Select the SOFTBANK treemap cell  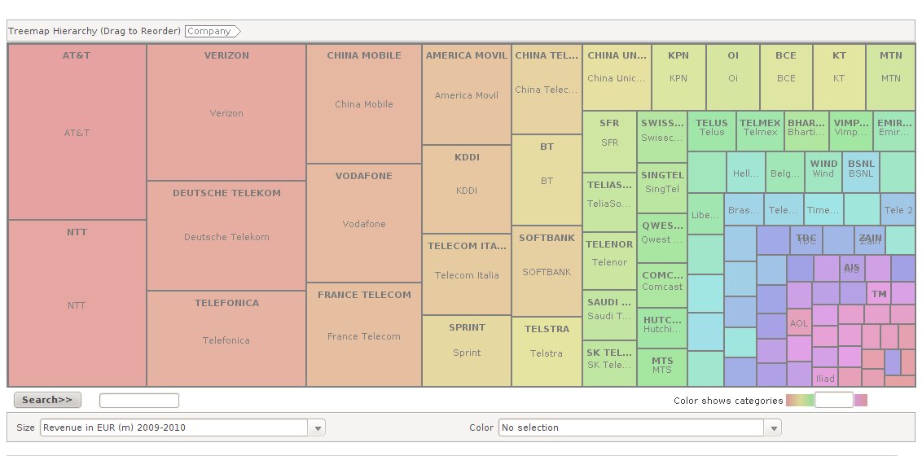[x=547, y=271]
